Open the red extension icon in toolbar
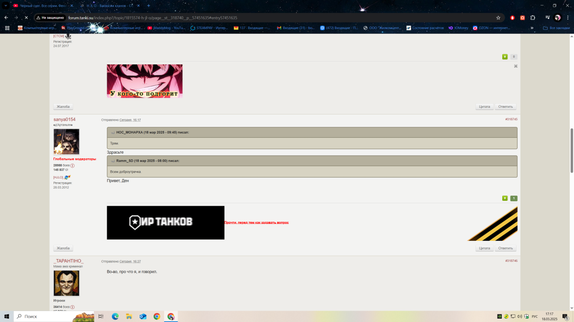The height and width of the screenshot is (322, 574). (512, 18)
